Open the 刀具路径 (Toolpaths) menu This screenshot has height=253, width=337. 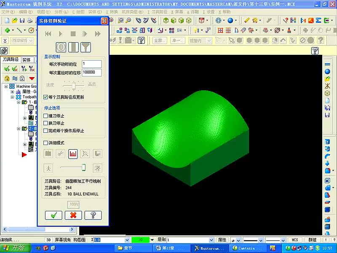(157, 12)
